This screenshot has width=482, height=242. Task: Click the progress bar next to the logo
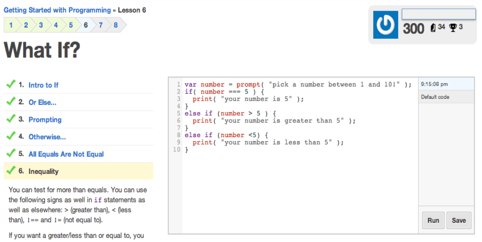point(438,14)
